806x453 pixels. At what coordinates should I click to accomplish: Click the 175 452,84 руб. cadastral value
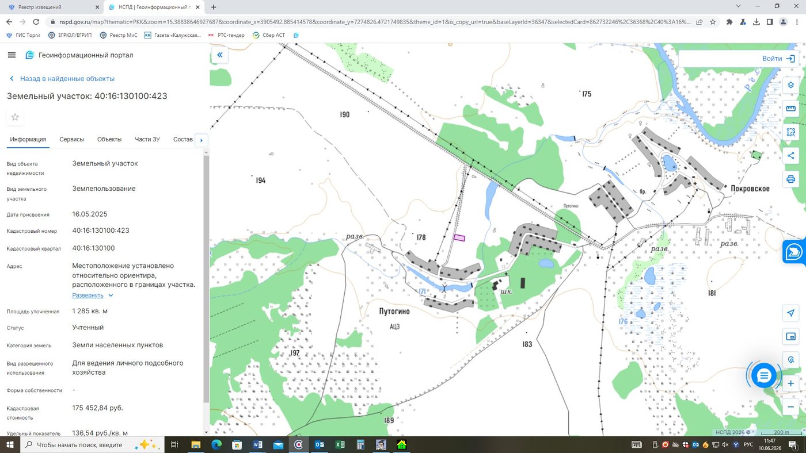97,408
